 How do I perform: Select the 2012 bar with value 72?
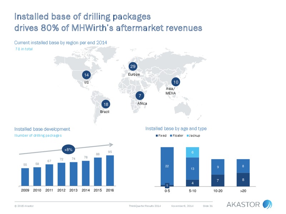pyautogui.click(x=61, y=174)
